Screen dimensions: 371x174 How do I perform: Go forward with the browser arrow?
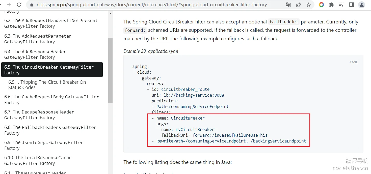tap(9, 5)
